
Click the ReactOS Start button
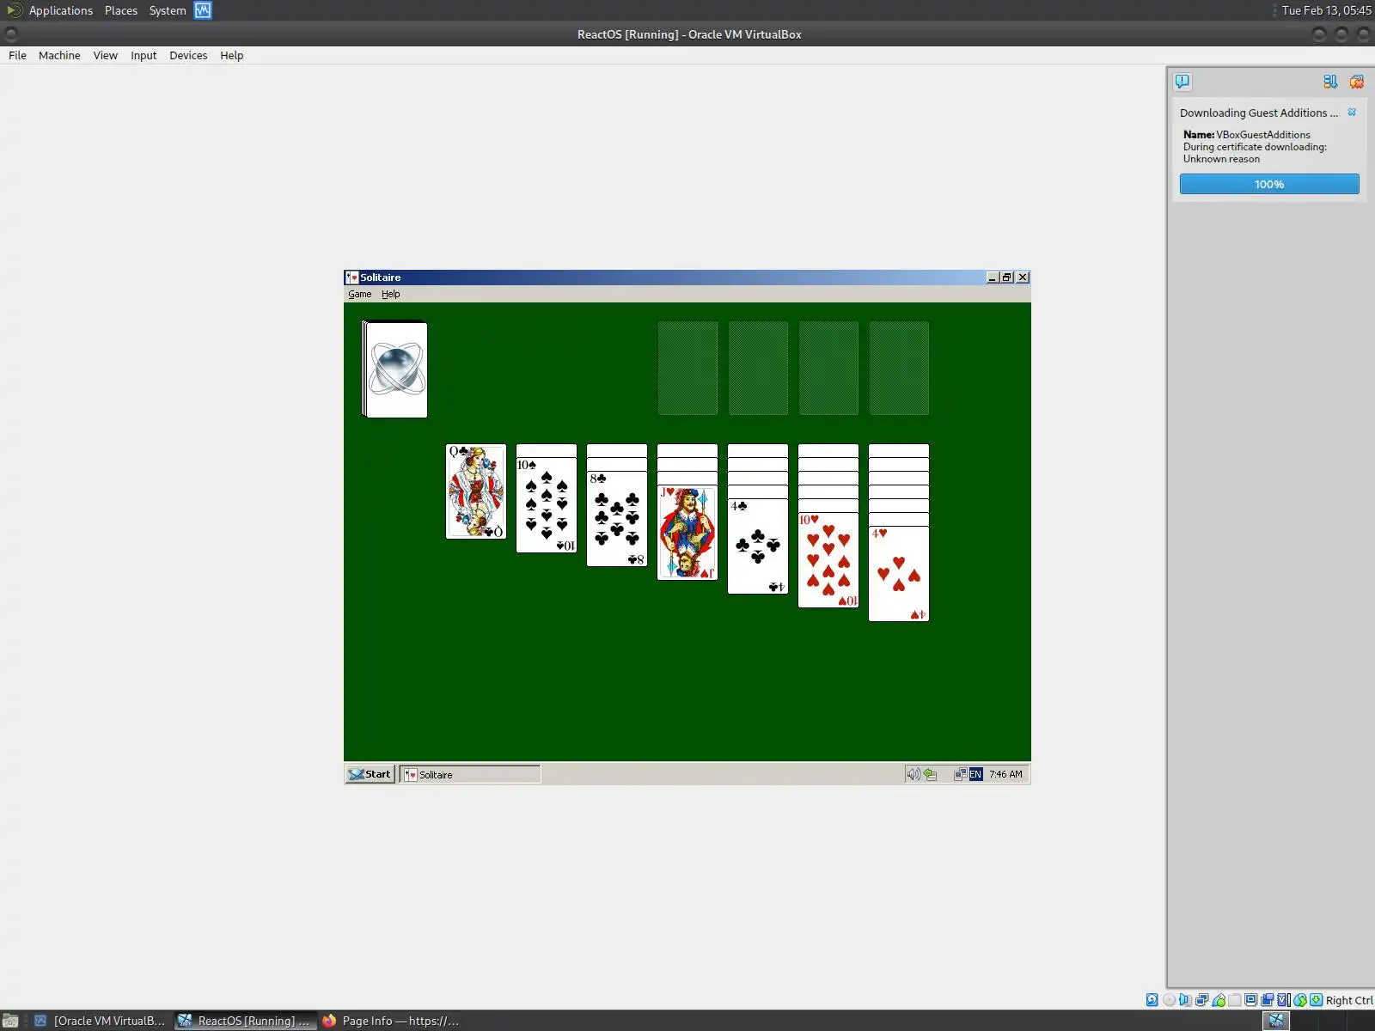370,774
